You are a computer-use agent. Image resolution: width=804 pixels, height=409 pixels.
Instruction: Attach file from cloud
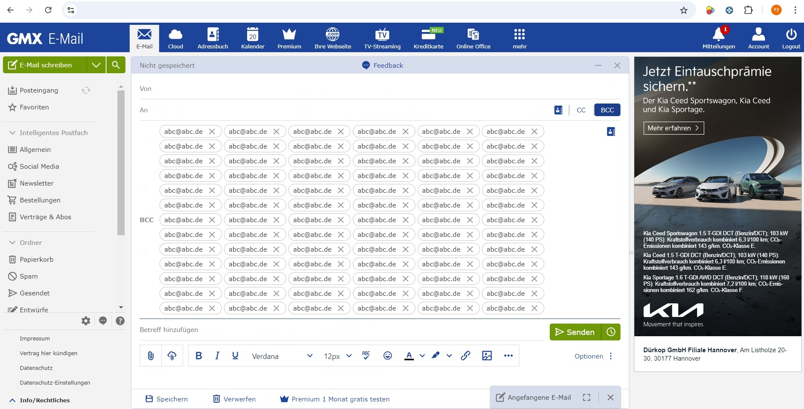tap(172, 356)
